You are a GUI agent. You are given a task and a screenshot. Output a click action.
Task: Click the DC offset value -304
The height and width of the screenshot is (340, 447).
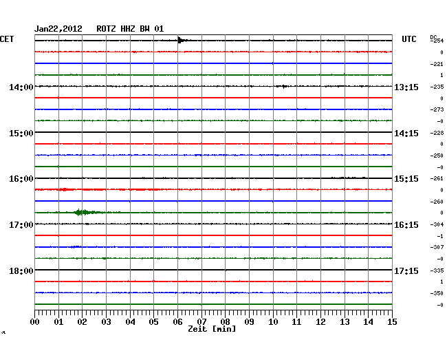(x=437, y=225)
